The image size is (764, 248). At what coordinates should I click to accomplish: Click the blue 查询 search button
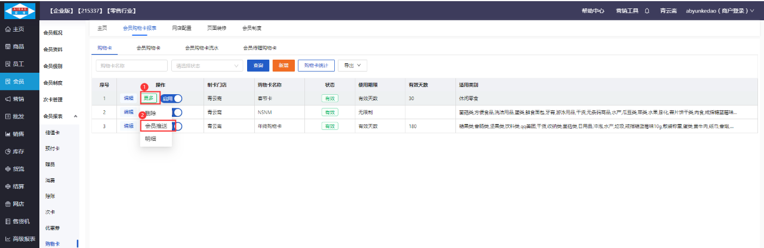[258, 66]
